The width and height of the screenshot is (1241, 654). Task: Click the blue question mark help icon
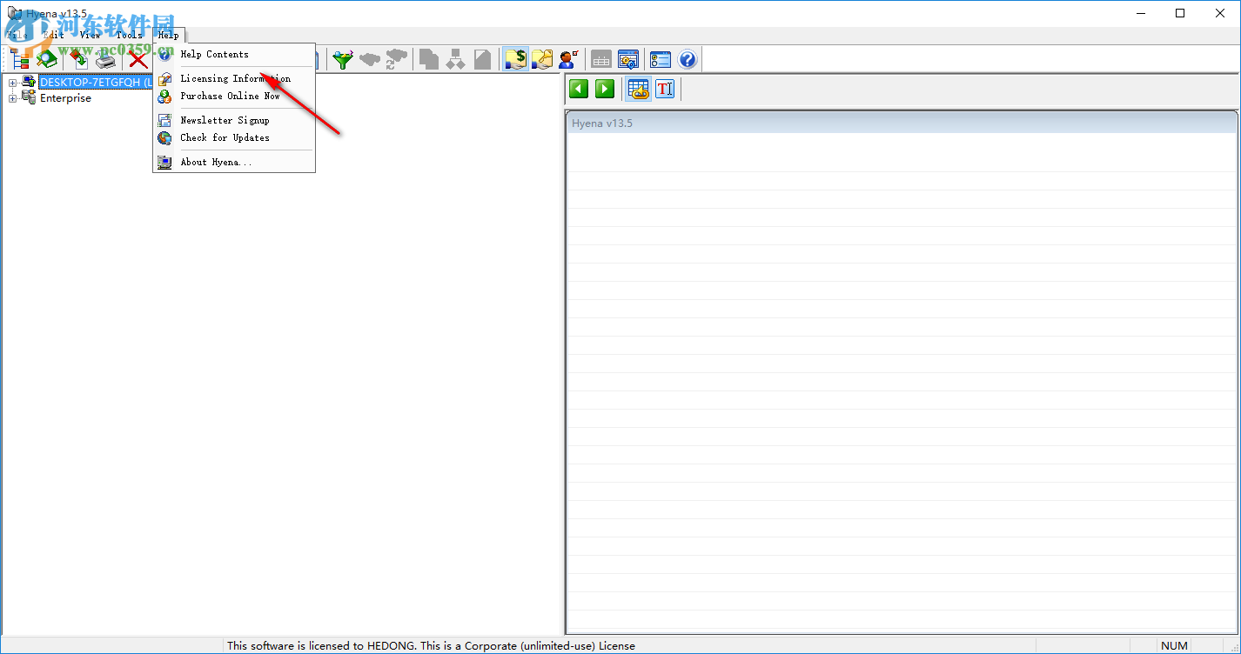(x=688, y=59)
